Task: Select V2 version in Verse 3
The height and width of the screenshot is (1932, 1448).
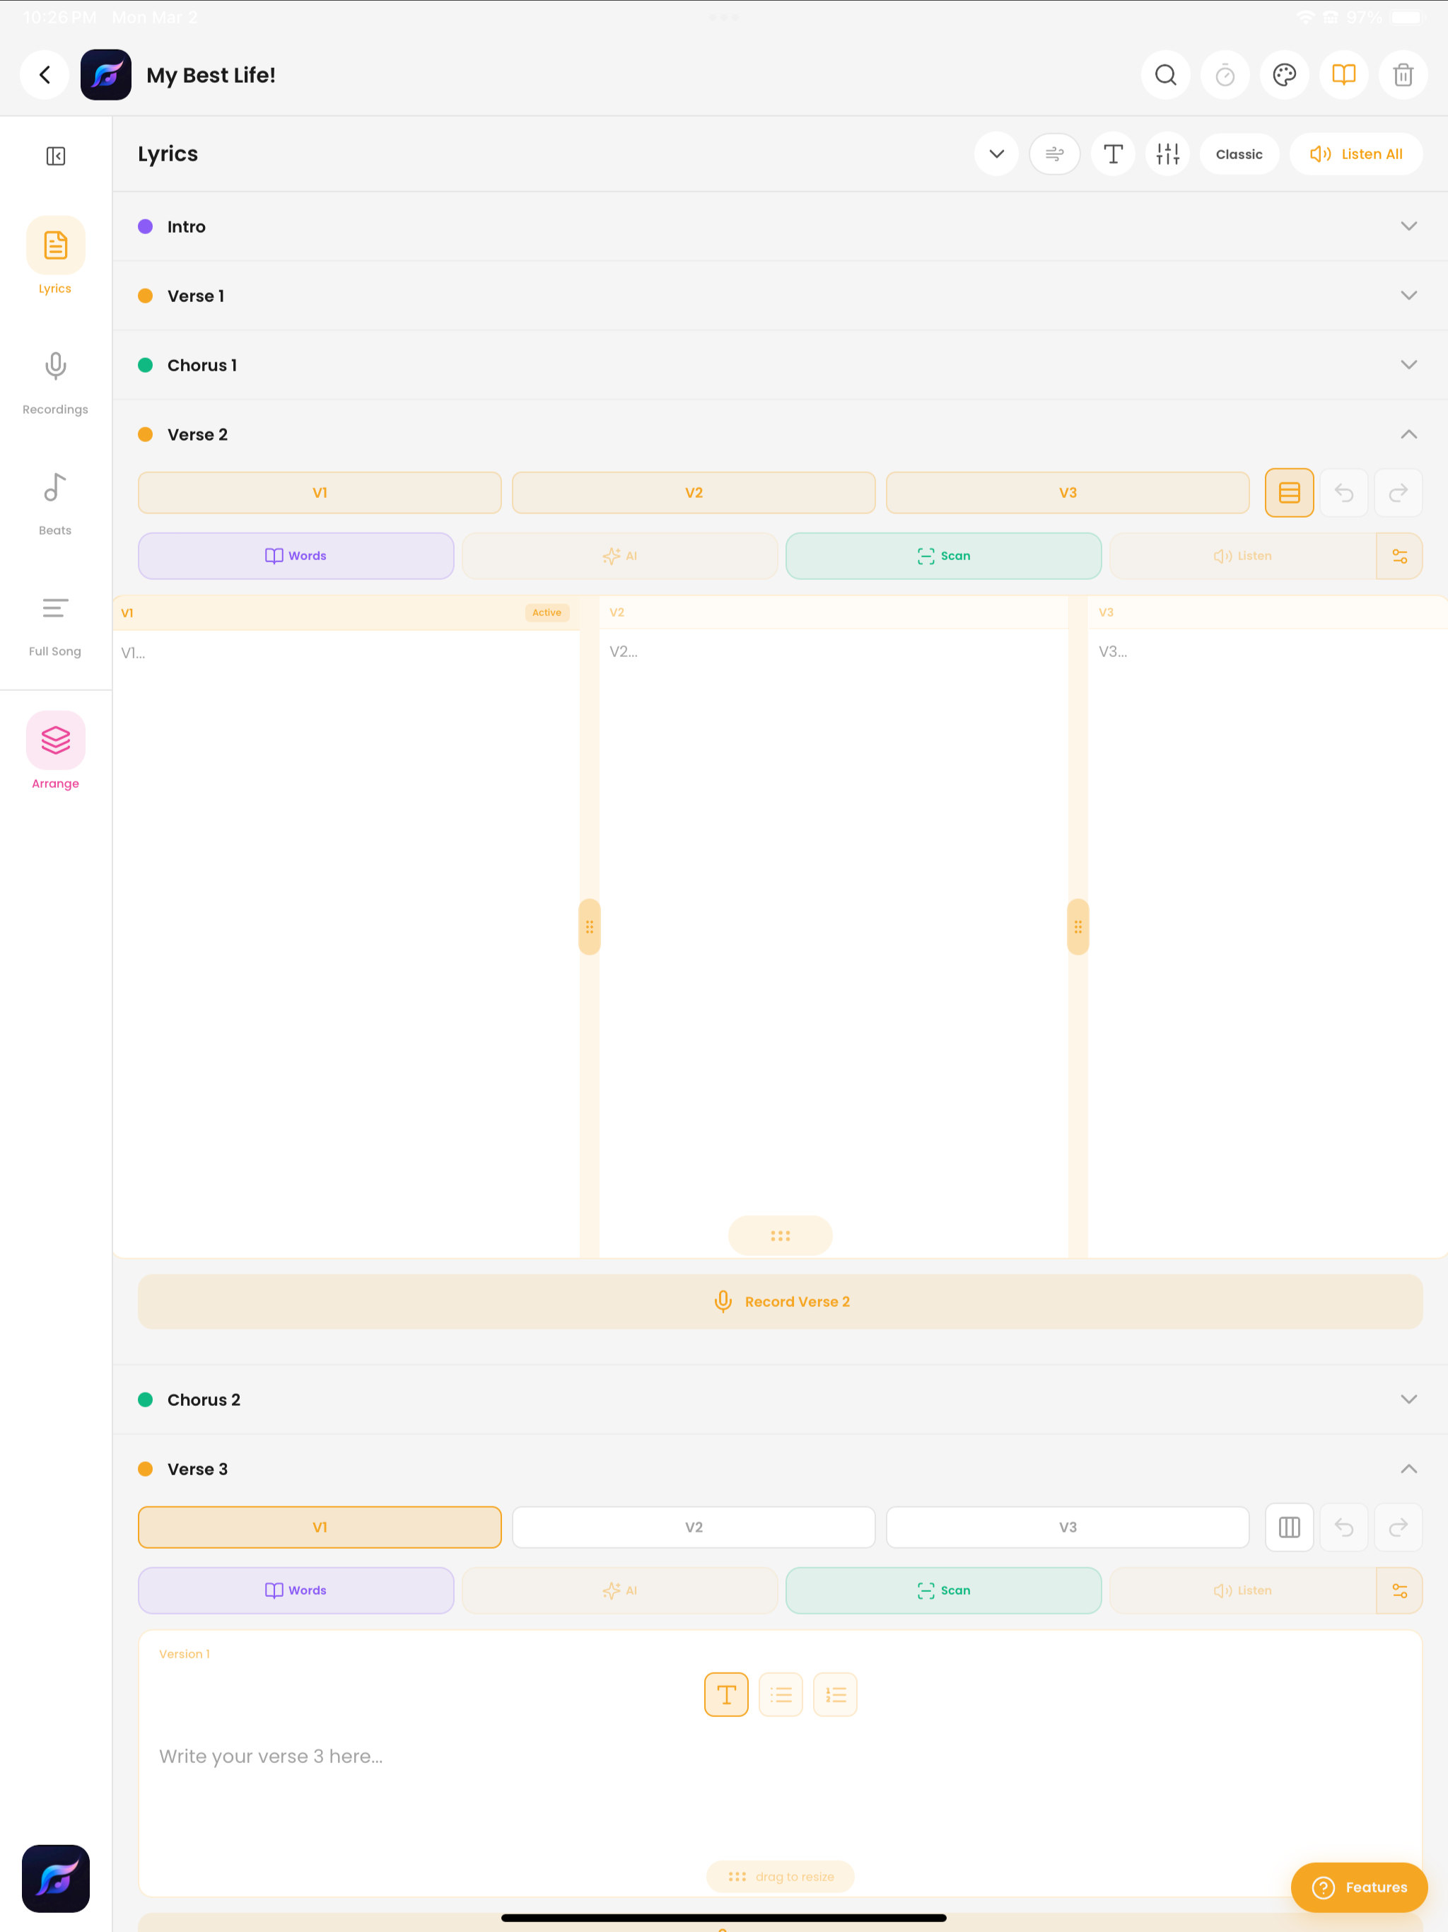Action: tap(694, 1527)
